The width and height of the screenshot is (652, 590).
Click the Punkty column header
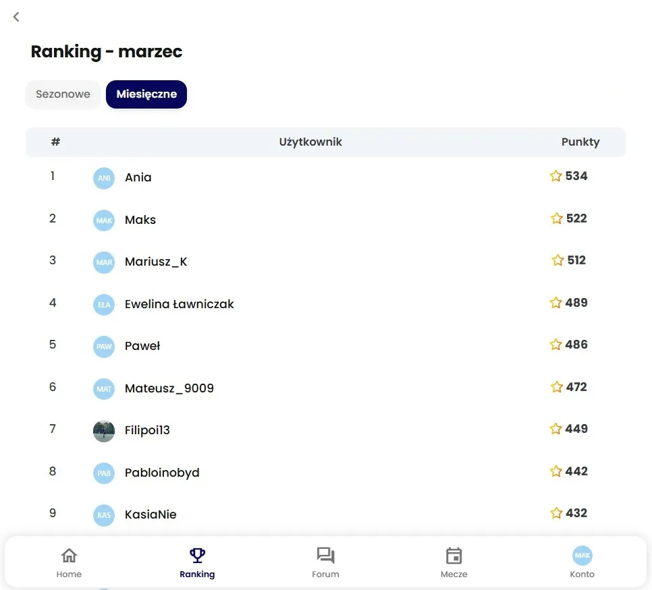click(x=580, y=142)
